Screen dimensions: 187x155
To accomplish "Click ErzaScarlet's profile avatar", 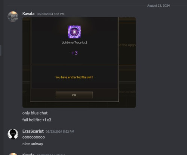I will pos(13,134).
